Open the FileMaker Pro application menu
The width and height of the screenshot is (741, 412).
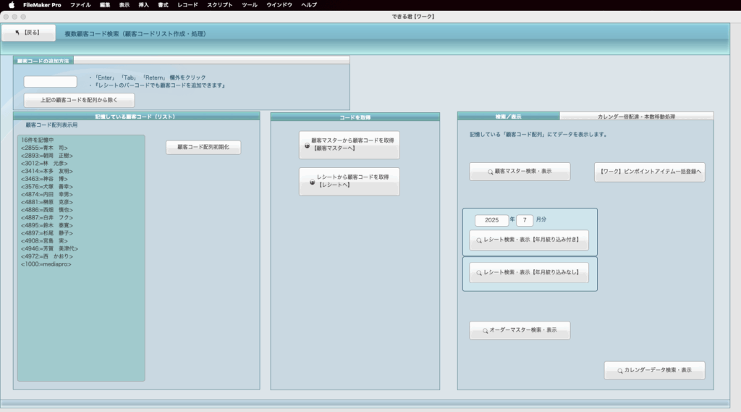tap(42, 5)
